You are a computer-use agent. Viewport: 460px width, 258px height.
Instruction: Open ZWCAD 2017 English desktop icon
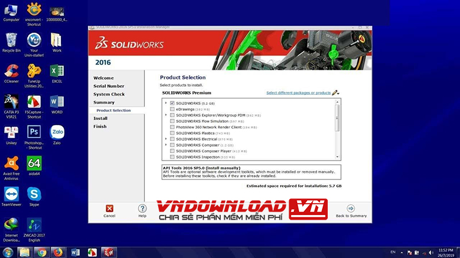(34, 230)
